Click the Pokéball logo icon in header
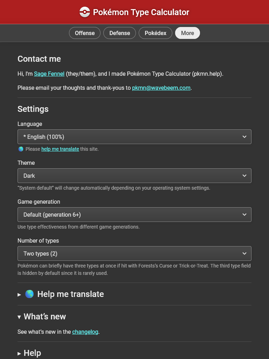This screenshot has height=359, width=269. [x=85, y=12]
